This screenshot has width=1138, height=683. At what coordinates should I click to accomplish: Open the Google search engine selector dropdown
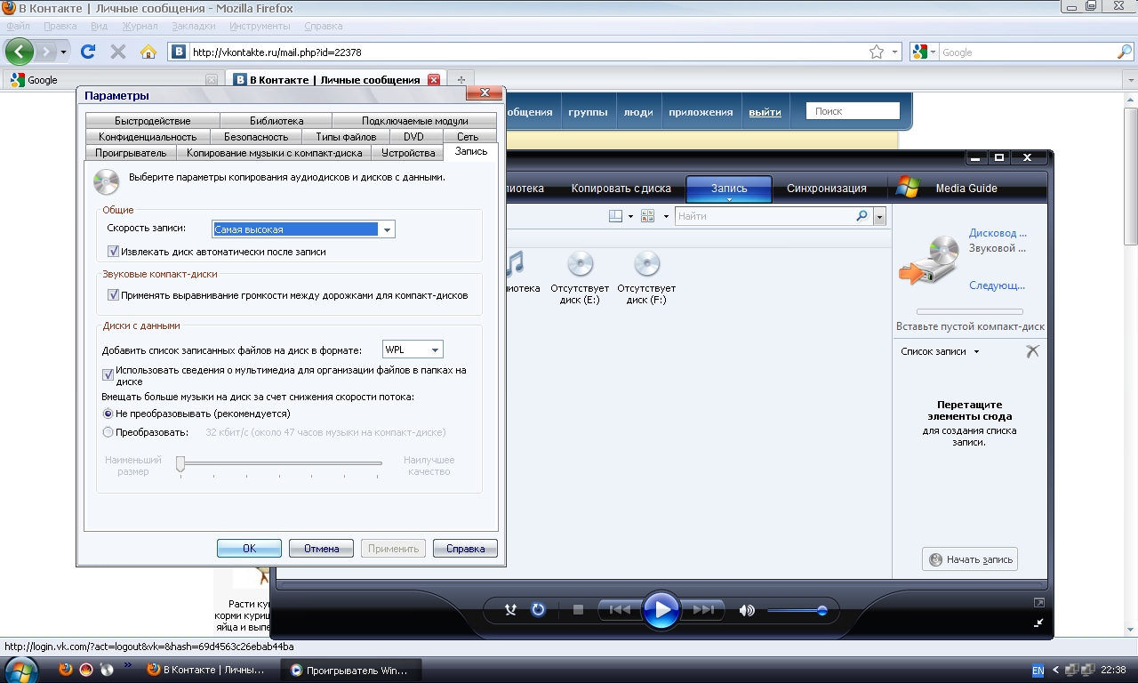[x=933, y=52]
